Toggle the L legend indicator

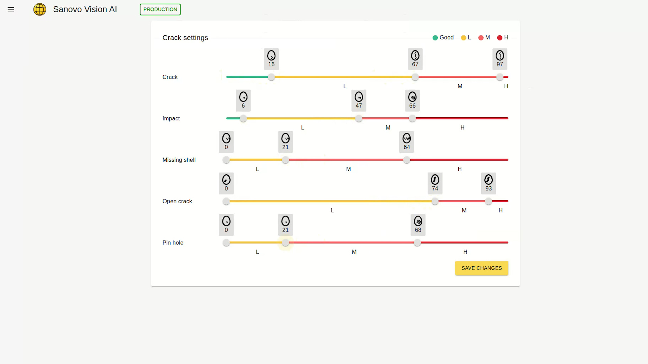[463, 37]
